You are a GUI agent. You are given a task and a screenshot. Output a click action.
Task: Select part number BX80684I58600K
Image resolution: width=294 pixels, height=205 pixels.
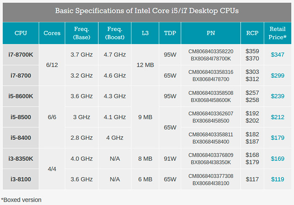[211, 100]
